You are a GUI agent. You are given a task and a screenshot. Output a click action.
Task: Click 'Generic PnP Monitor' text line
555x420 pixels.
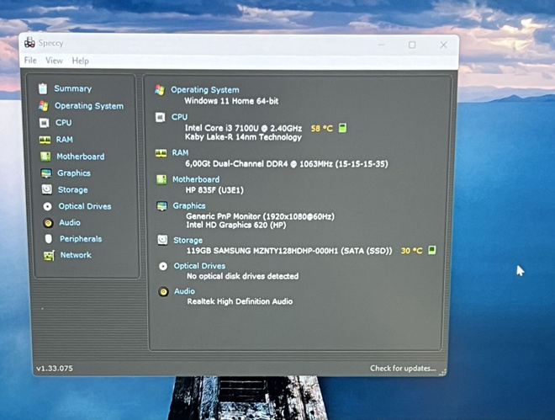click(x=260, y=216)
